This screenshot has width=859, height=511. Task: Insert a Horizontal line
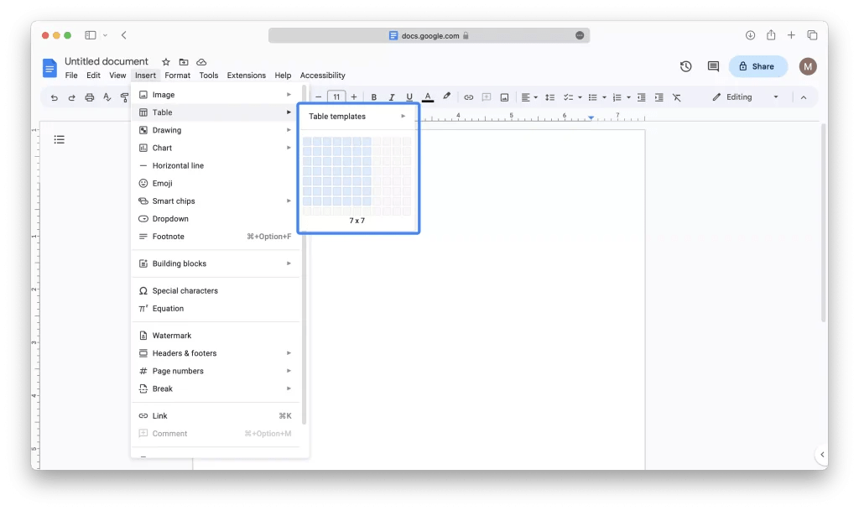(x=216, y=165)
